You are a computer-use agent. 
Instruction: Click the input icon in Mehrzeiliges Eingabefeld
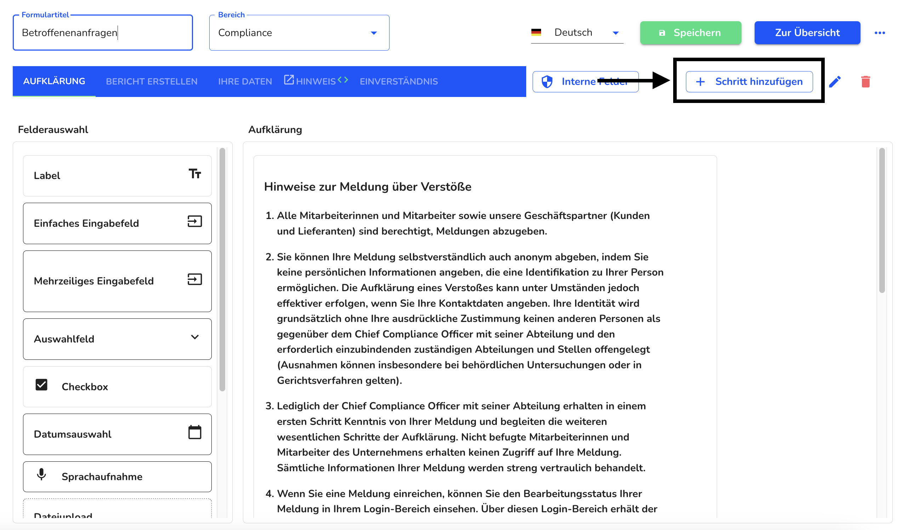coord(194,279)
